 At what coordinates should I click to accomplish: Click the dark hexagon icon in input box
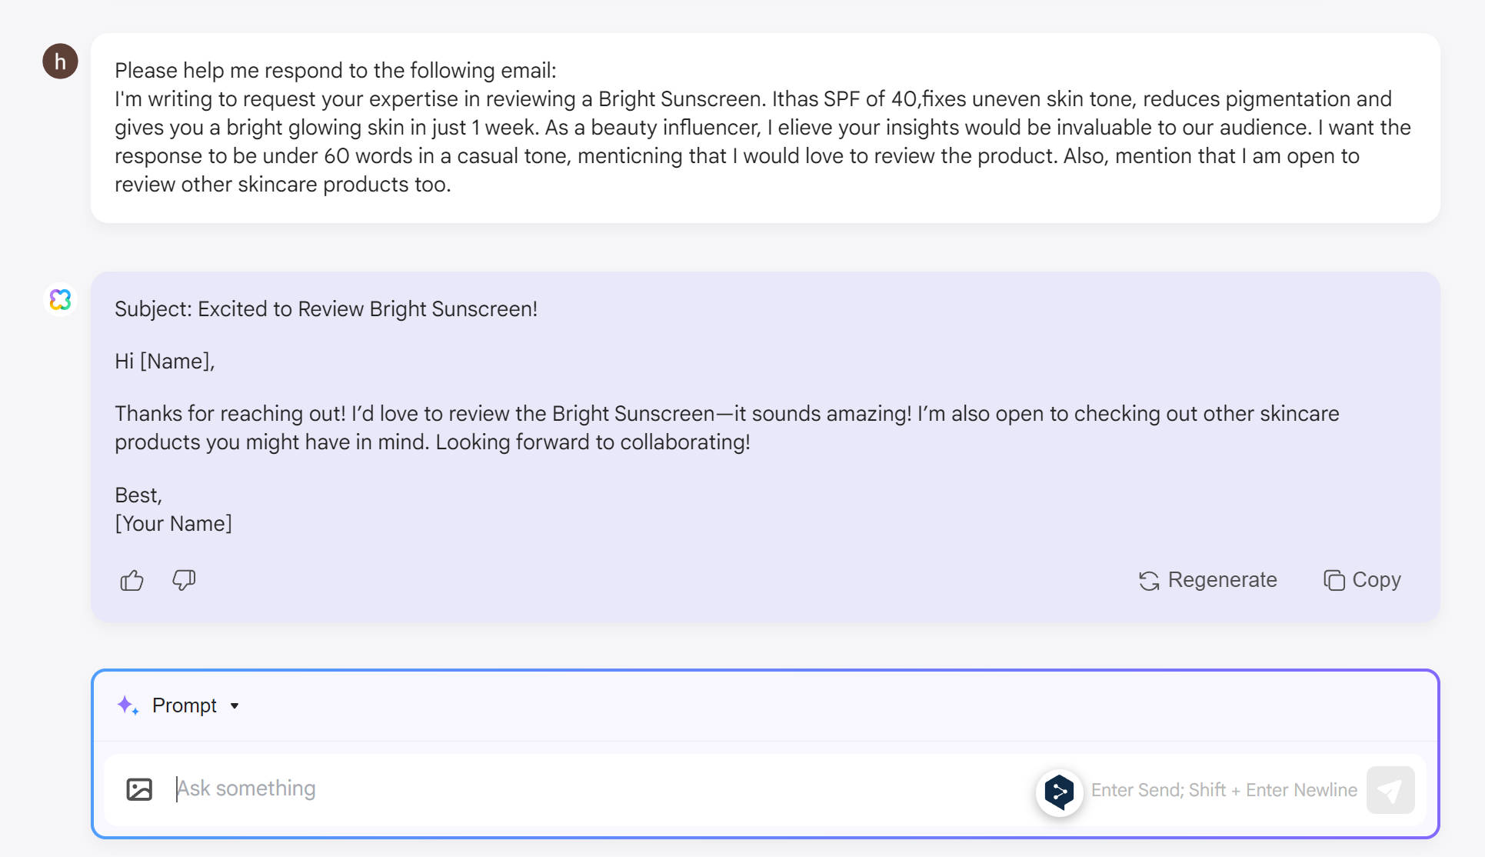click(1059, 791)
